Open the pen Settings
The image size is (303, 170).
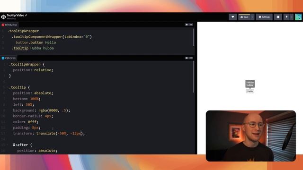pyautogui.click(x=264, y=17)
